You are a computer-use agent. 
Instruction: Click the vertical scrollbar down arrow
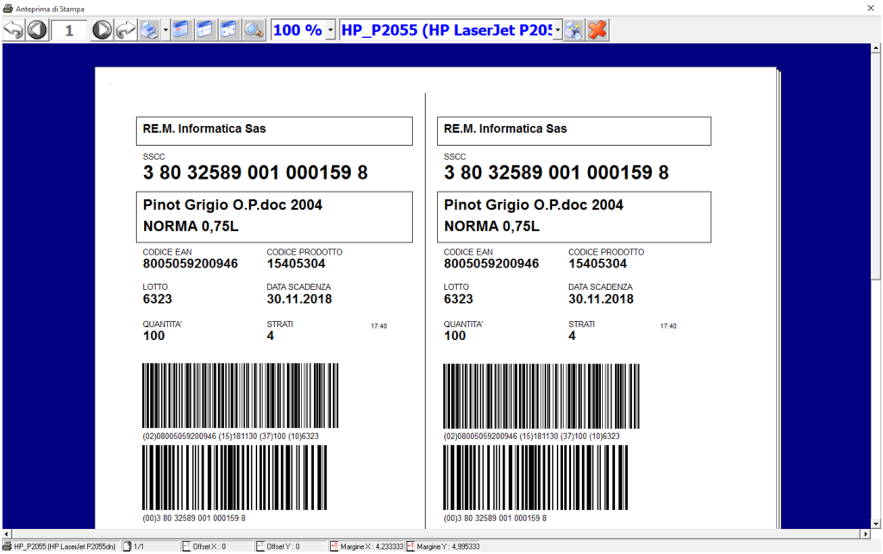[x=876, y=524]
